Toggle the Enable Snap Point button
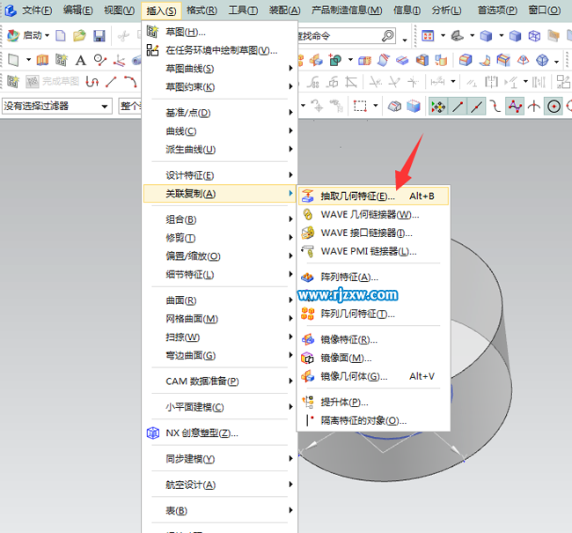 point(438,107)
